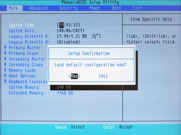The width and height of the screenshot is (181, 135).
Task: Click the 640 KB memory value
Action: click(x=64, y=87)
